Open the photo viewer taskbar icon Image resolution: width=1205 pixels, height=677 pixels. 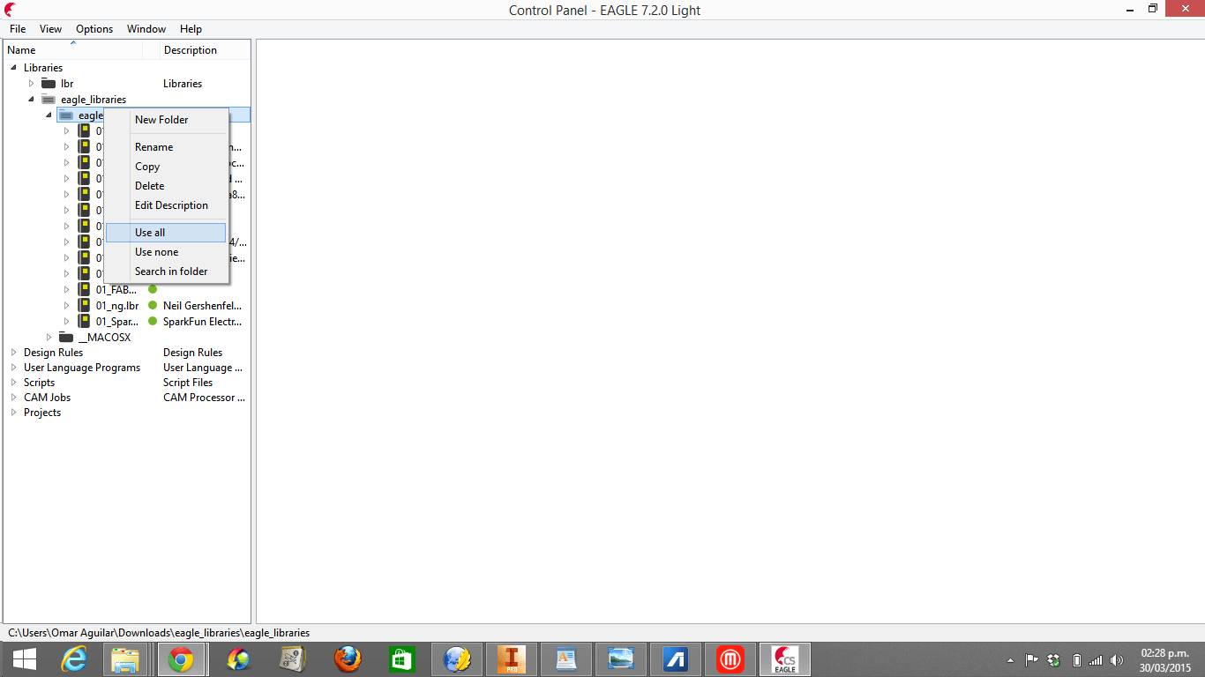(621, 659)
